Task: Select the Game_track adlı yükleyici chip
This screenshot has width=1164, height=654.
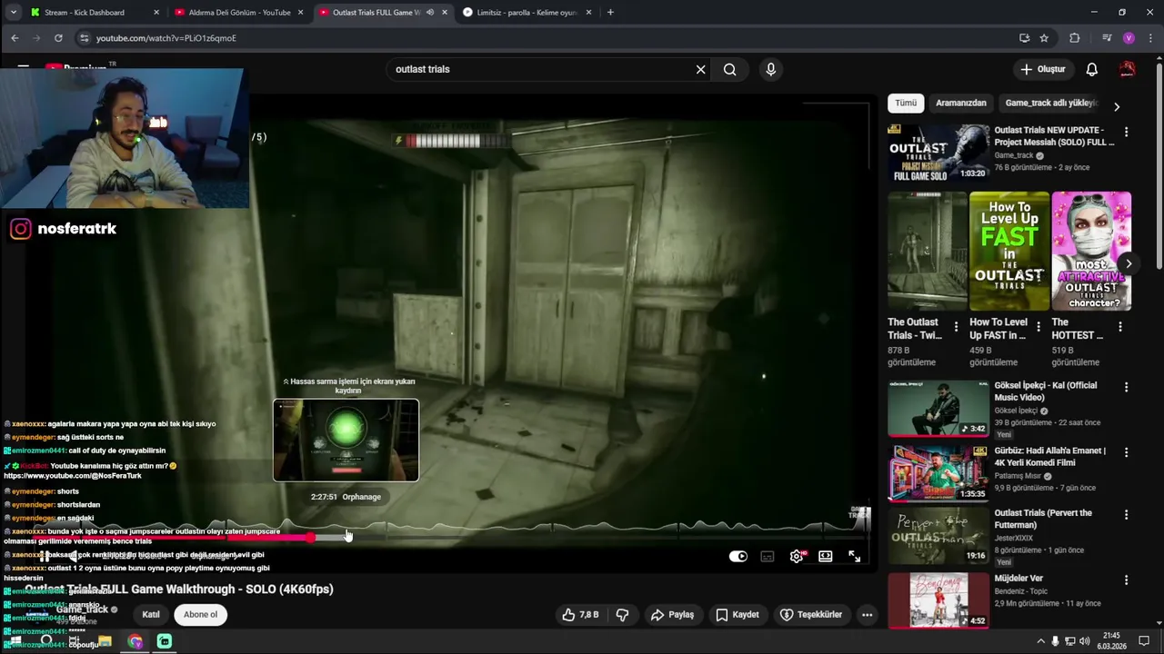Action: (x=1051, y=103)
